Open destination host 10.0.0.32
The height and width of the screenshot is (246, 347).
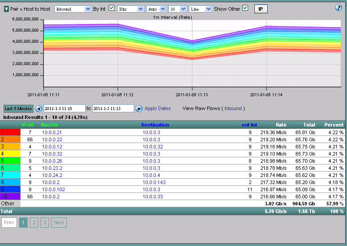click(153, 147)
